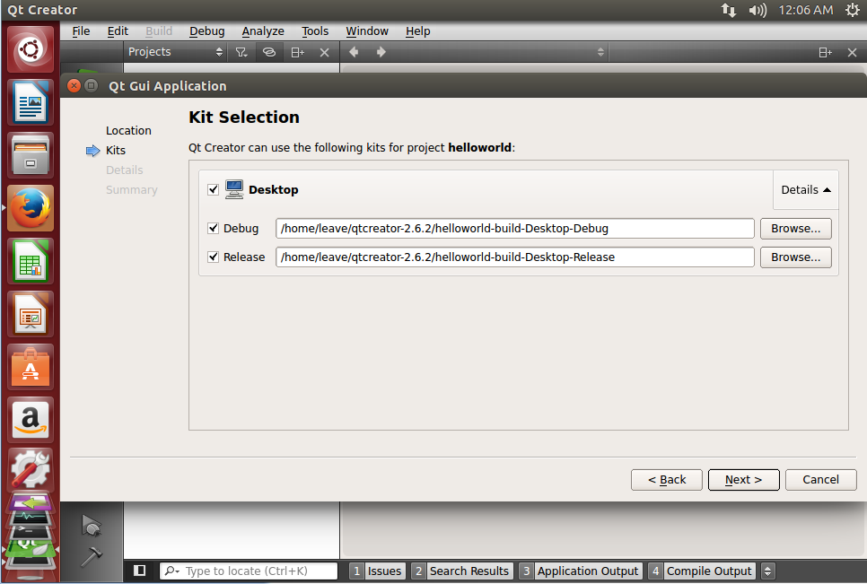The height and width of the screenshot is (584, 867).
Task: Open the File menu
Action: pos(81,31)
